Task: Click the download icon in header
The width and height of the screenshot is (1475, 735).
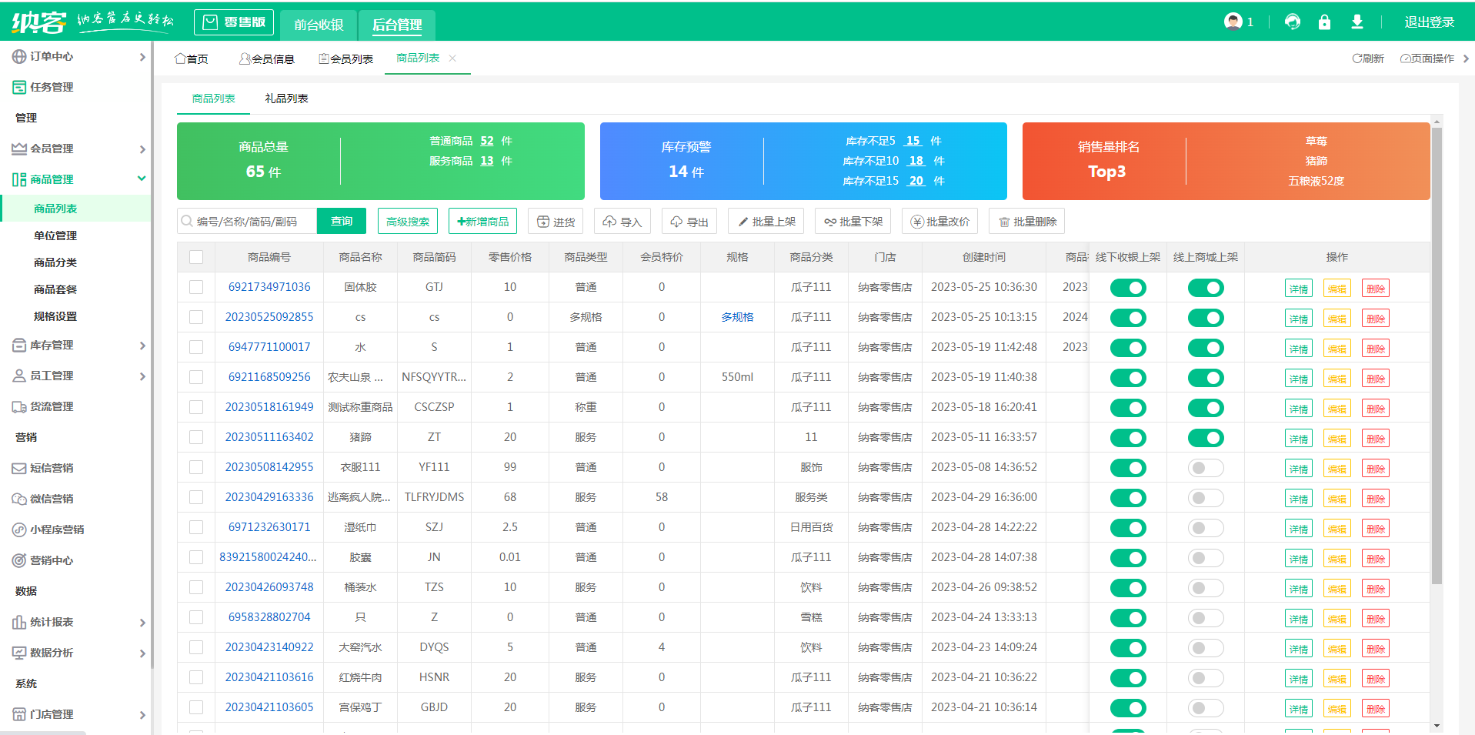Action: [x=1357, y=22]
